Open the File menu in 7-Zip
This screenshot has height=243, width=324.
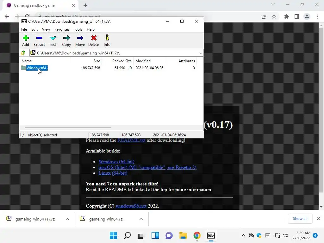[24, 29]
